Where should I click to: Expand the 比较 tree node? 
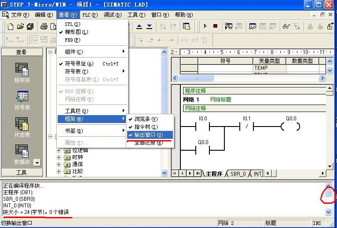(x=59, y=171)
